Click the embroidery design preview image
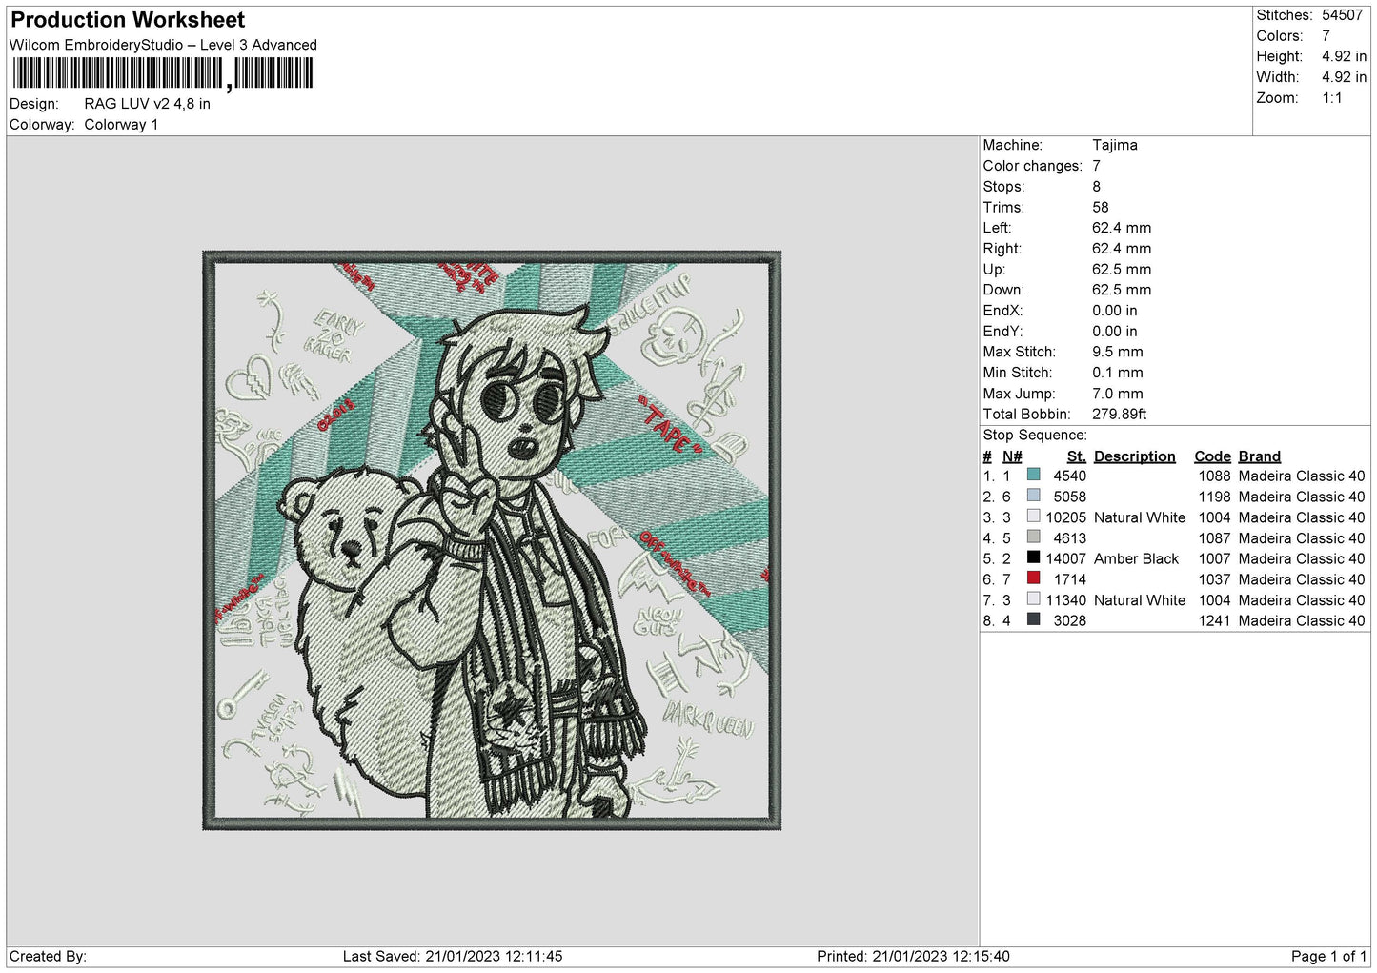 [x=492, y=540]
